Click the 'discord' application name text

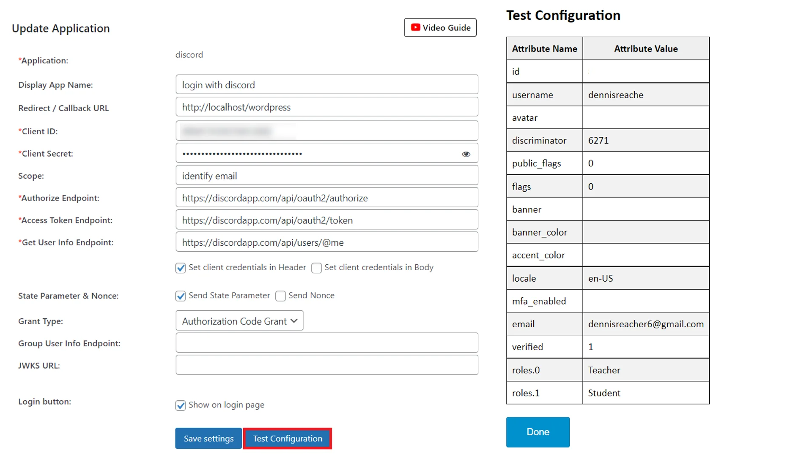[x=189, y=55]
